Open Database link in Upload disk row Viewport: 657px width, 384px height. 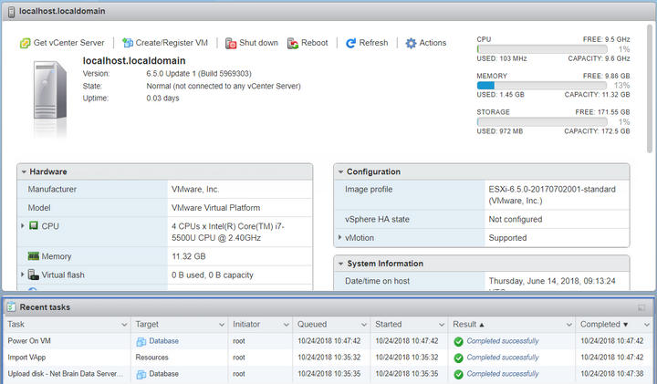point(164,374)
